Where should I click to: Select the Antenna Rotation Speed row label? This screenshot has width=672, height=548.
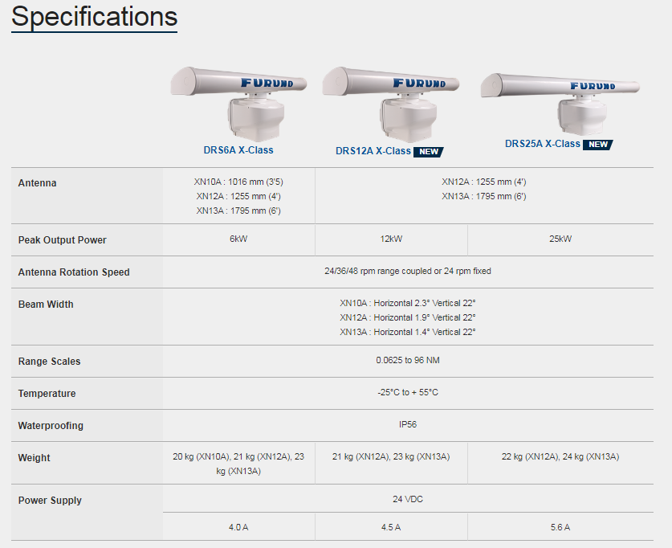74,272
